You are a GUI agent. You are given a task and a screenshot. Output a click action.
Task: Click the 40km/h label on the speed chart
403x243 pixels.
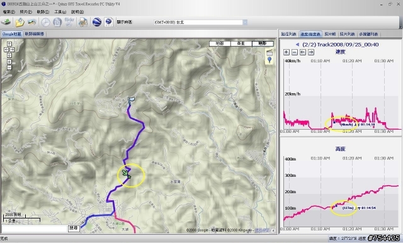[292, 61]
